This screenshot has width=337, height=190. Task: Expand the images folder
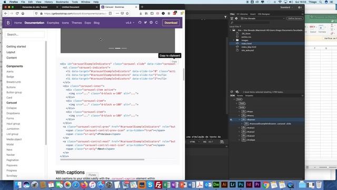point(234,40)
